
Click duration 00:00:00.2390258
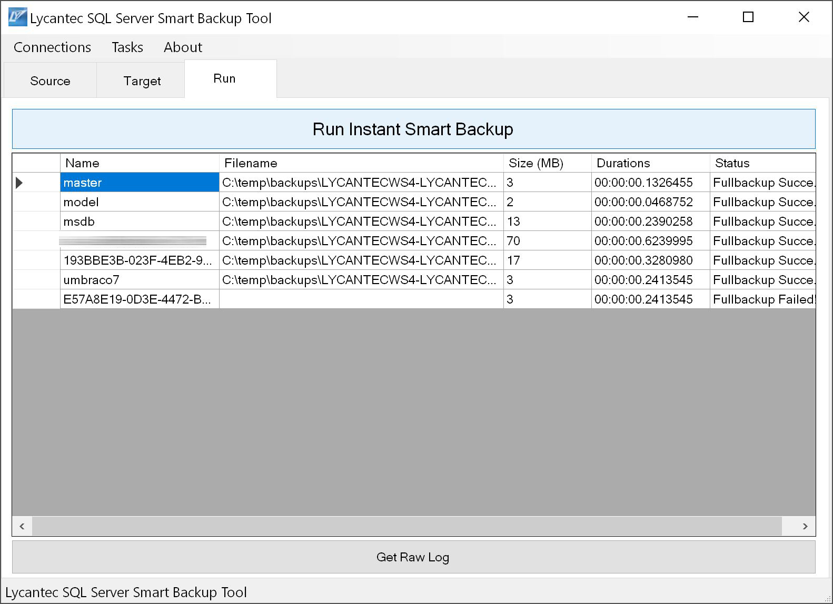[651, 222]
